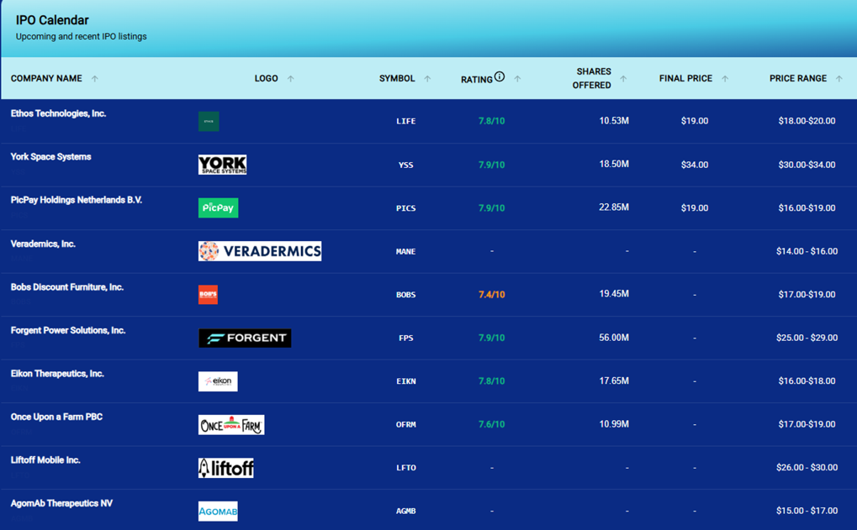Sort by Shares Offered arrow
Viewport: 857px width, 530px height.
click(623, 79)
